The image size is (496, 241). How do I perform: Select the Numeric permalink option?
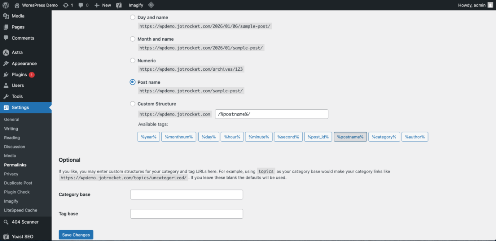pyautogui.click(x=133, y=60)
